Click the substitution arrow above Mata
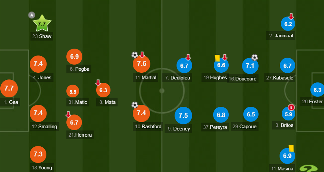 [98, 83]
